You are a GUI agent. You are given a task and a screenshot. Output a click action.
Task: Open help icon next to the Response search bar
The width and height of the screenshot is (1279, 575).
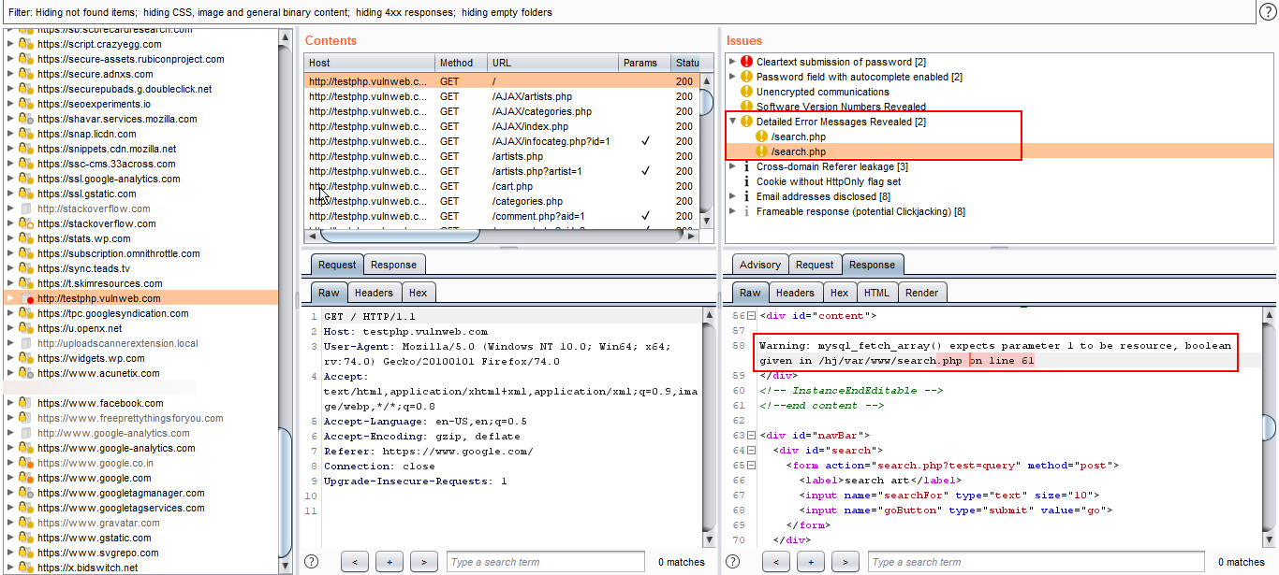pyautogui.click(x=733, y=562)
